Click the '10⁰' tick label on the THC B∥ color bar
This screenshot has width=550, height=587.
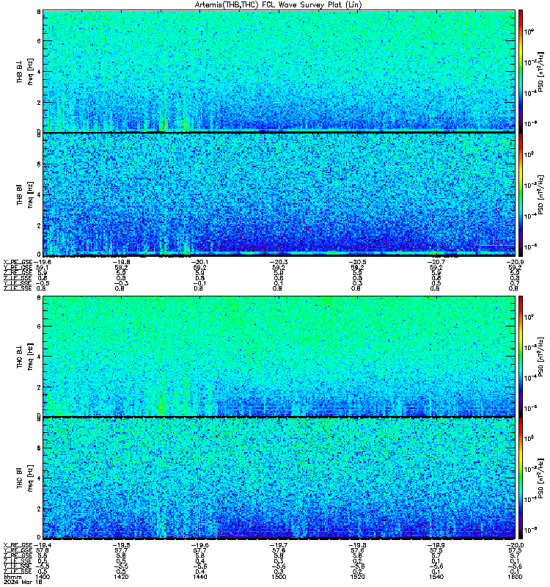point(529,438)
